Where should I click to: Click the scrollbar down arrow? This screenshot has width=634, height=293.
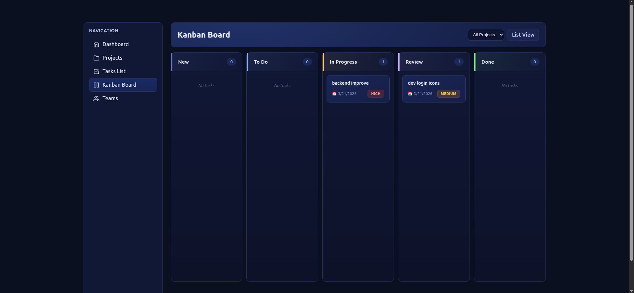(x=631, y=291)
